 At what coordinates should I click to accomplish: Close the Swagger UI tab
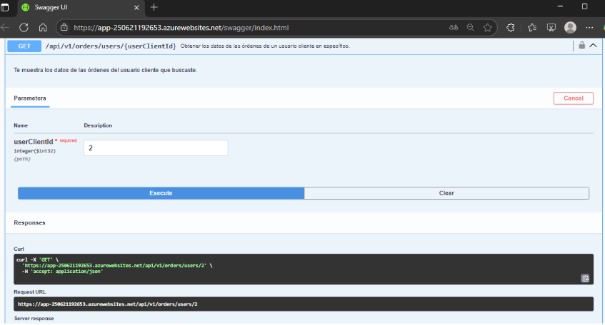coord(136,8)
